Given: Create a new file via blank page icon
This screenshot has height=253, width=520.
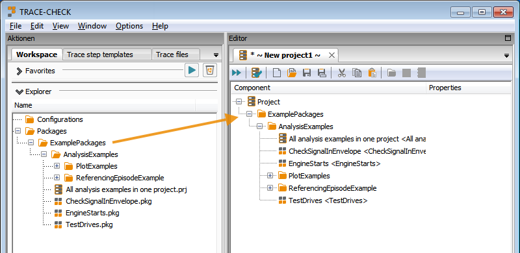Looking at the screenshot, I should (277, 73).
